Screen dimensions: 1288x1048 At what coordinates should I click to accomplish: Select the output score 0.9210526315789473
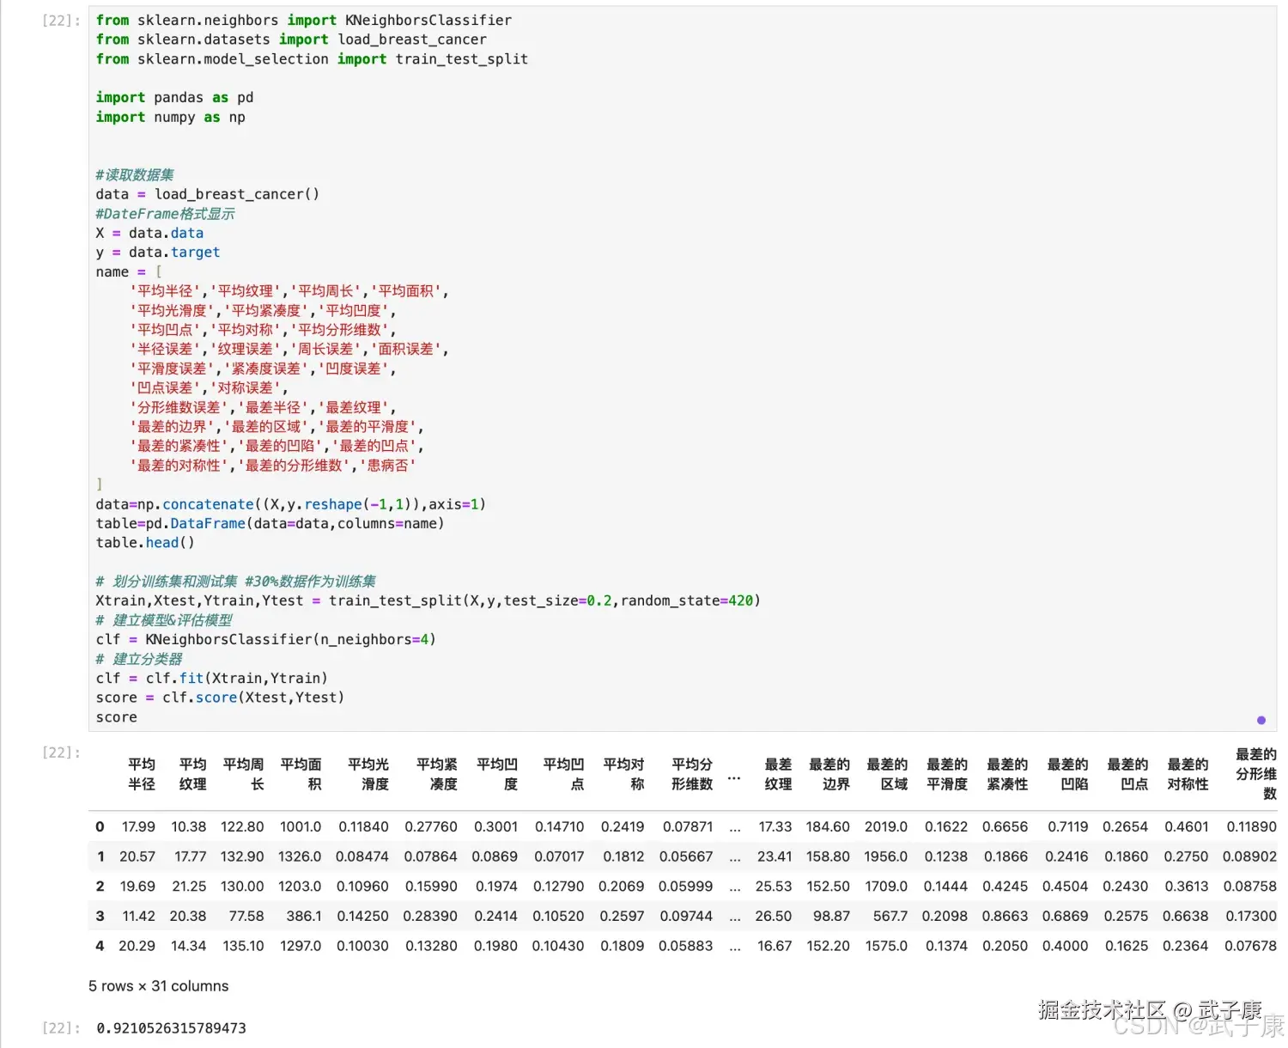pos(171,1028)
